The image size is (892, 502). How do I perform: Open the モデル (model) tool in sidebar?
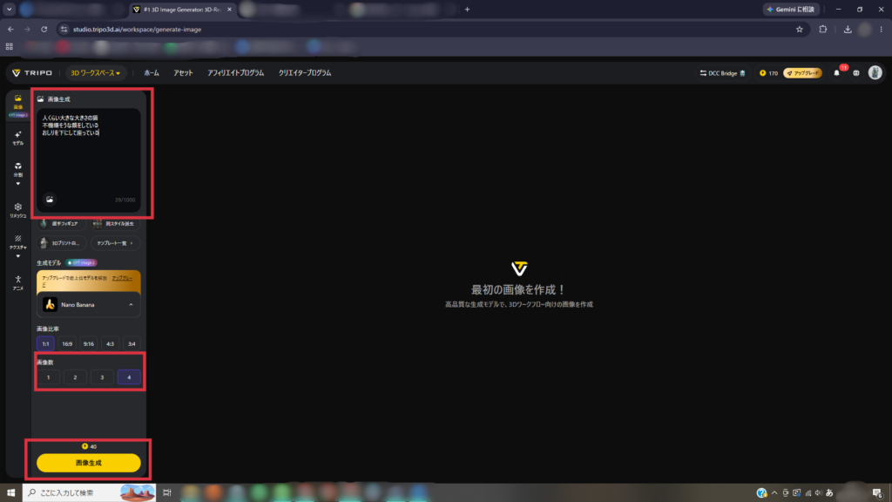click(x=18, y=138)
